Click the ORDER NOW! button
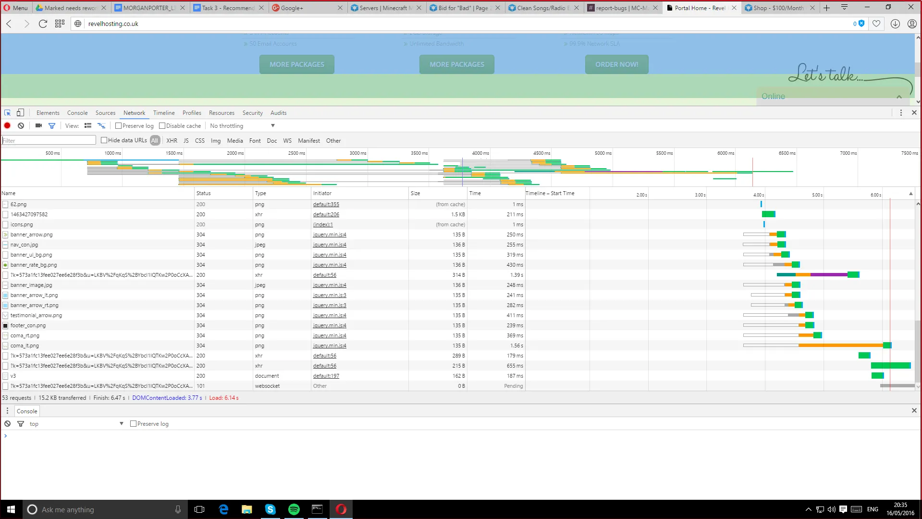 pos(616,64)
